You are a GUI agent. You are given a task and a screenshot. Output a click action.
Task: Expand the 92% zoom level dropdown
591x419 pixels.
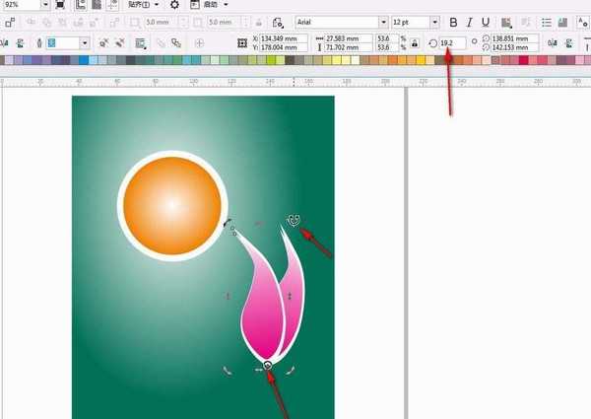point(45,5)
